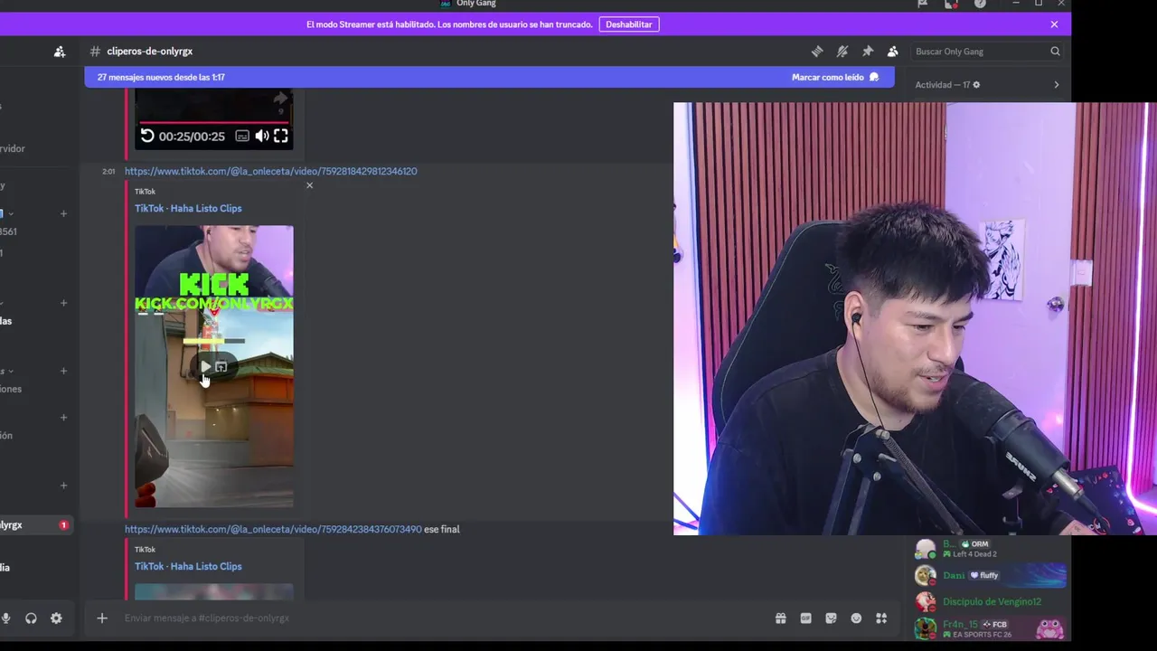The width and height of the screenshot is (1157, 651).
Task: Click the invite people icon in sidebar header
Action: [x=60, y=52]
